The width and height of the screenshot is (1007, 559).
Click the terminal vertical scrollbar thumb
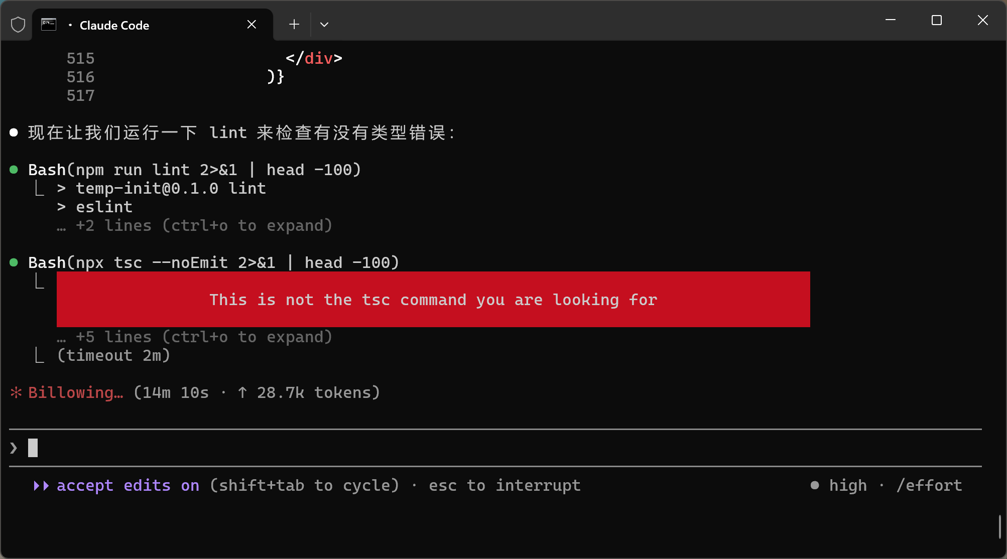coord(999,527)
